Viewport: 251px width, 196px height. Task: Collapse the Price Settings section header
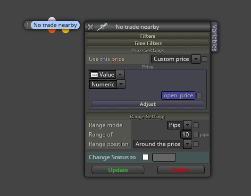tap(148, 51)
